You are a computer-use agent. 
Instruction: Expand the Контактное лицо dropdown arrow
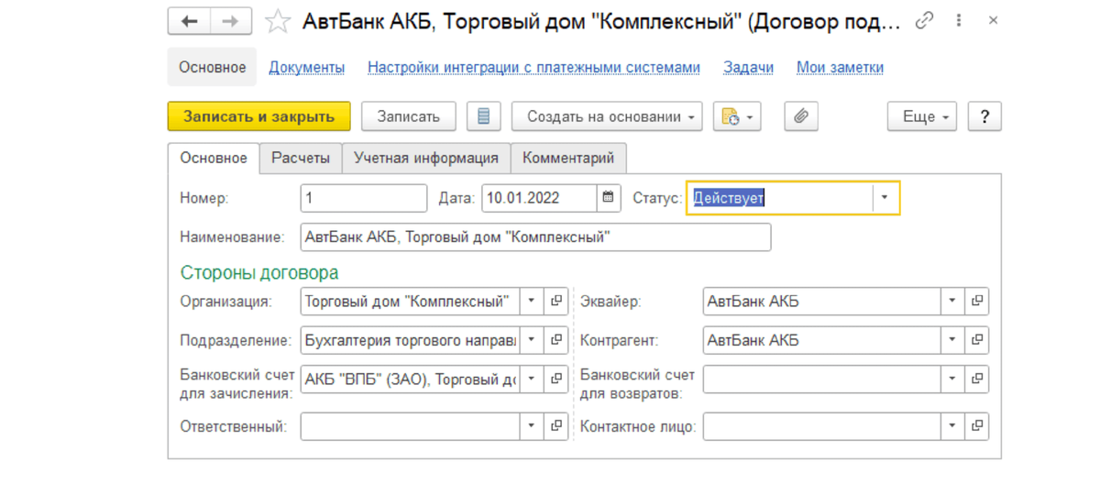pyautogui.click(x=953, y=426)
